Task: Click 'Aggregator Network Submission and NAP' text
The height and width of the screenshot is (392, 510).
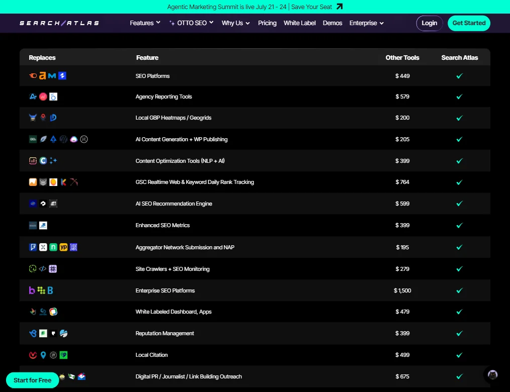Action: [x=185, y=247]
